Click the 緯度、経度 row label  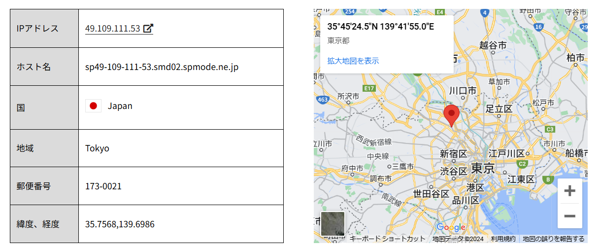click(x=38, y=224)
